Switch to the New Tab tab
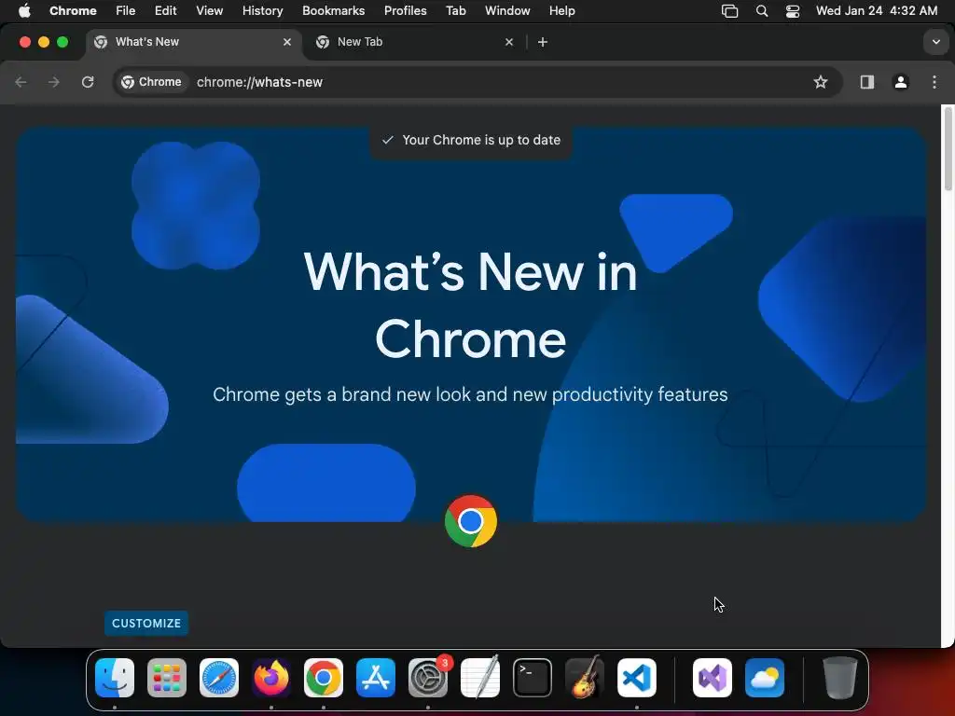Screen dimensions: 955x716 (x=414, y=42)
